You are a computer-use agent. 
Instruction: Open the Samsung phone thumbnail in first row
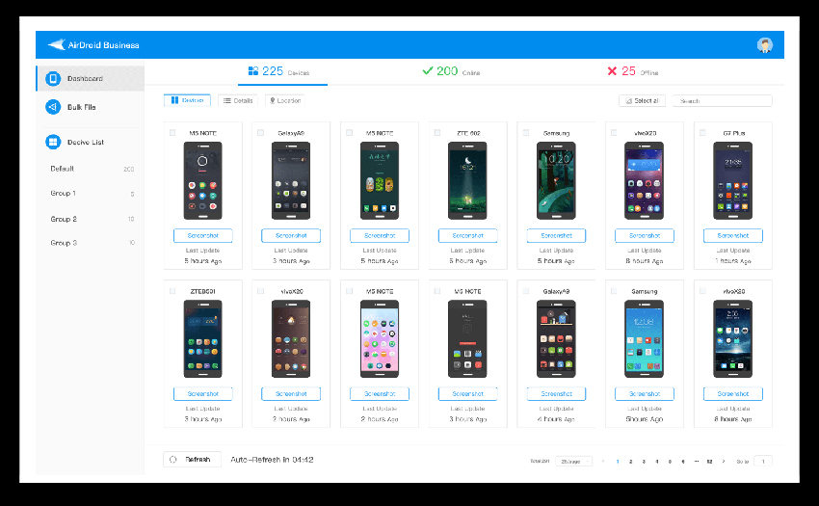point(556,180)
